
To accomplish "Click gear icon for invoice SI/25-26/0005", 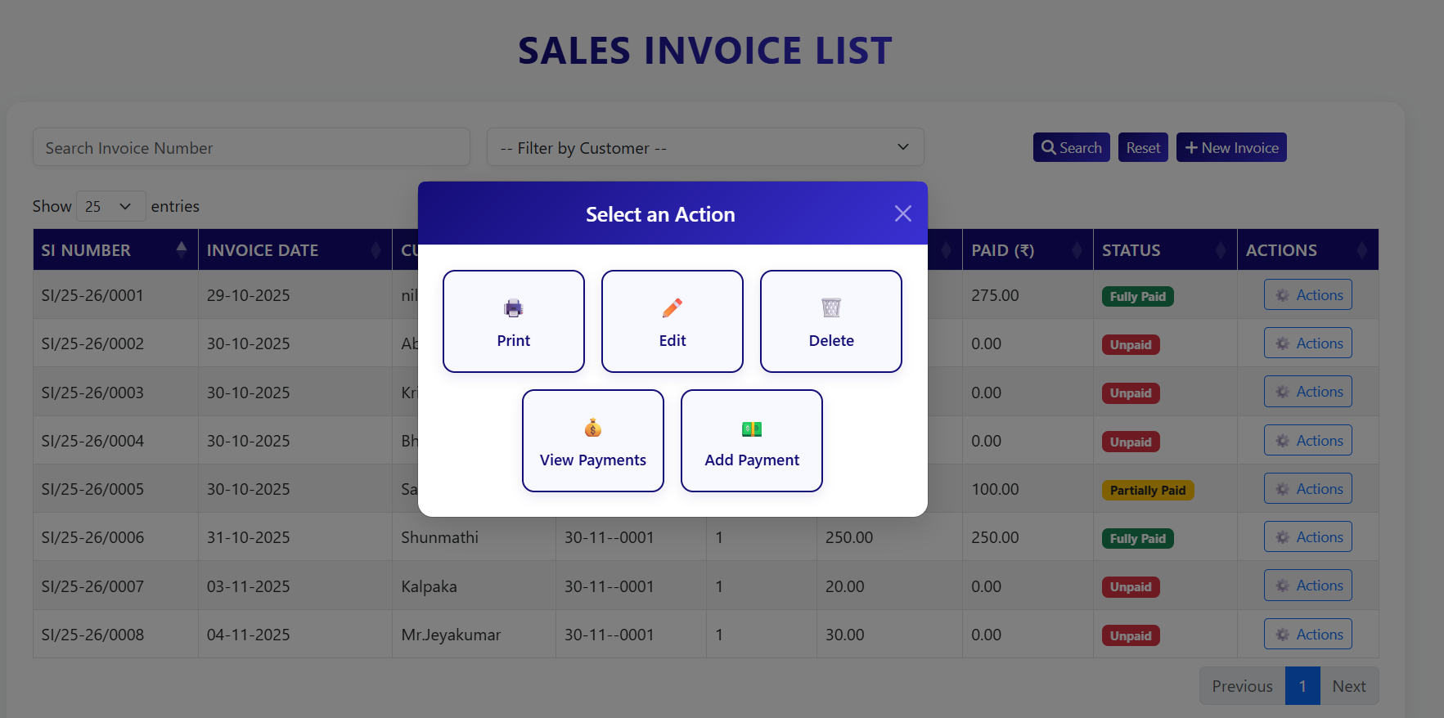I will point(1283,489).
